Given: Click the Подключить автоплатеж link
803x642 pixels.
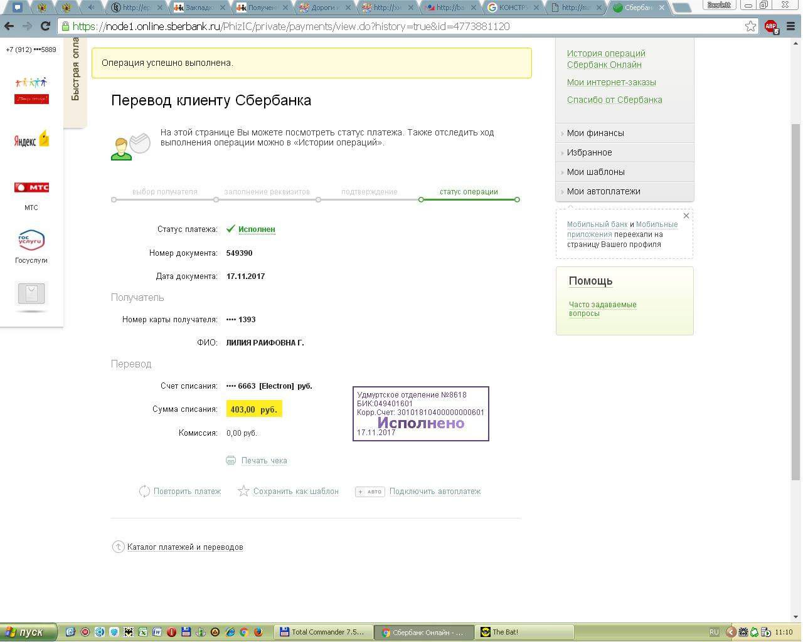Looking at the screenshot, I should pos(435,492).
